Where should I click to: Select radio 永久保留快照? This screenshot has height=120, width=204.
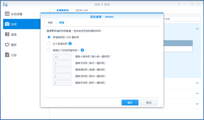click(x=49, y=43)
